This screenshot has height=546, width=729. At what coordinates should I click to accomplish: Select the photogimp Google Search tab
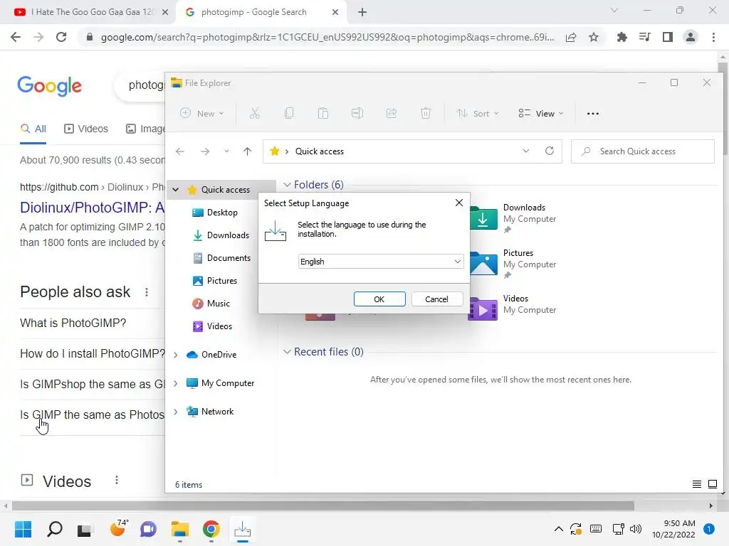pos(259,12)
